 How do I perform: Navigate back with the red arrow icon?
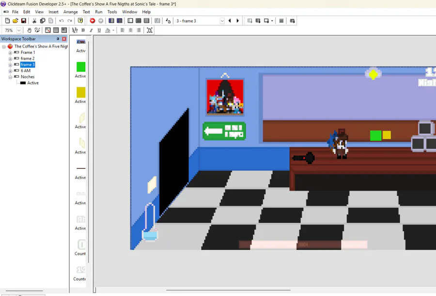pos(93,20)
